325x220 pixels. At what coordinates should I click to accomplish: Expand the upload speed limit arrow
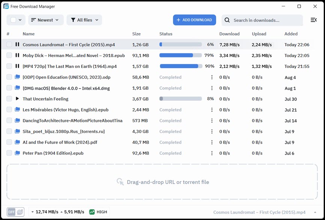coord(62,212)
